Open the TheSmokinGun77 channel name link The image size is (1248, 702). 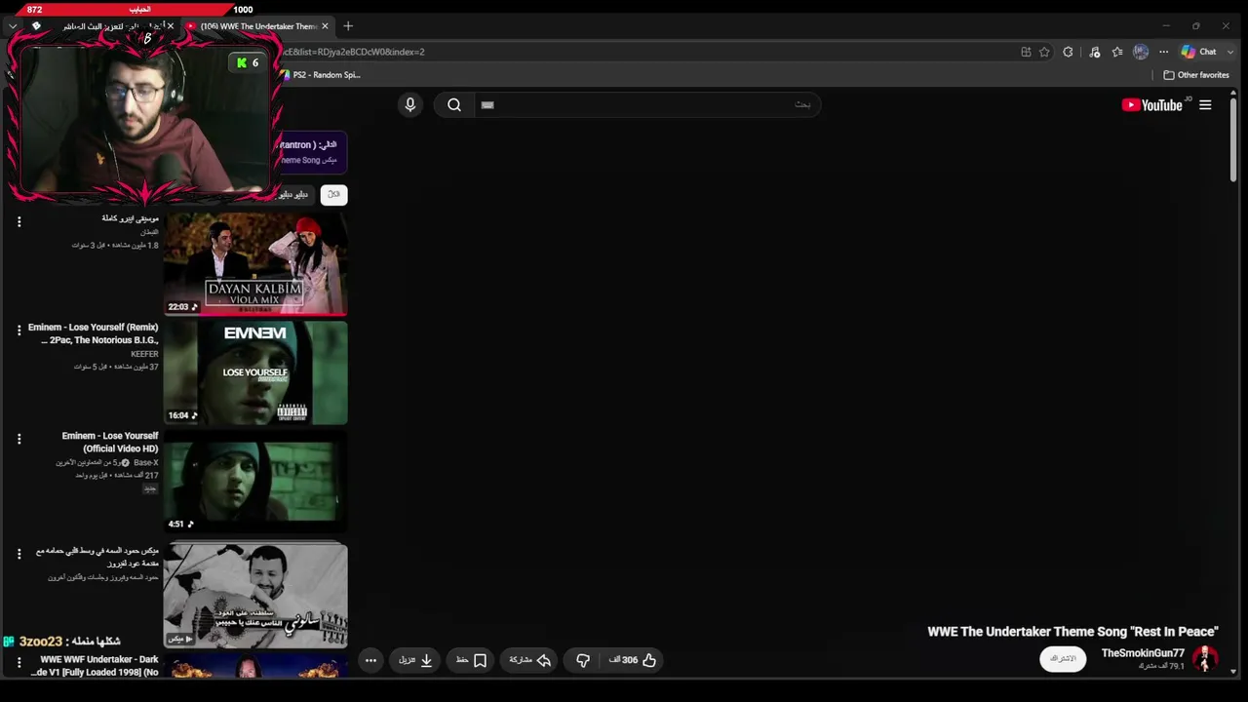tap(1143, 653)
